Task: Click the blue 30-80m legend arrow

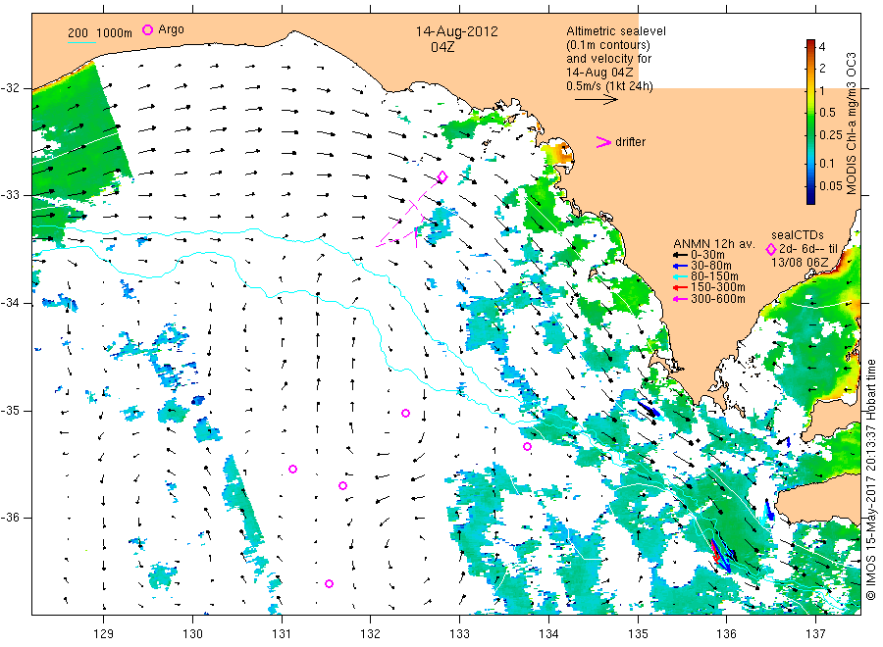Action: coord(680,266)
